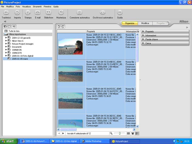
Task: Expand the Nikon View 6 folder
Action: coord(6,41)
